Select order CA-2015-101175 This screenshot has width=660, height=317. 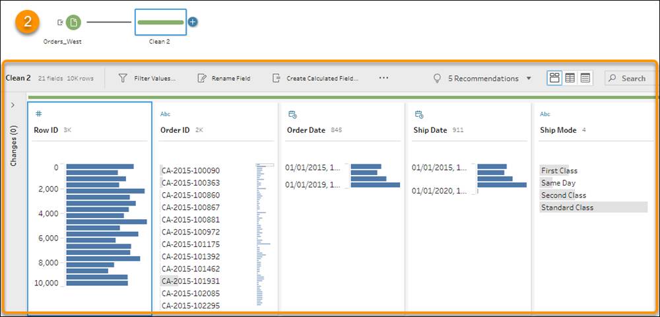tap(191, 244)
